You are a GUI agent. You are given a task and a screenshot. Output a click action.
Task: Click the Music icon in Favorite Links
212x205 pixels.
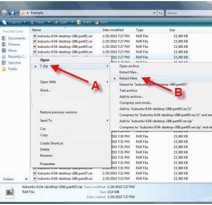(x=4, y=51)
